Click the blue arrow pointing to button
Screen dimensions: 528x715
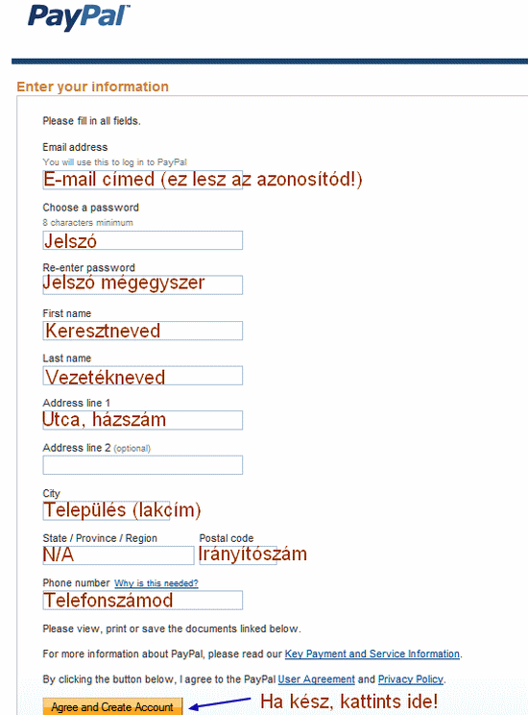pos(220,703)
